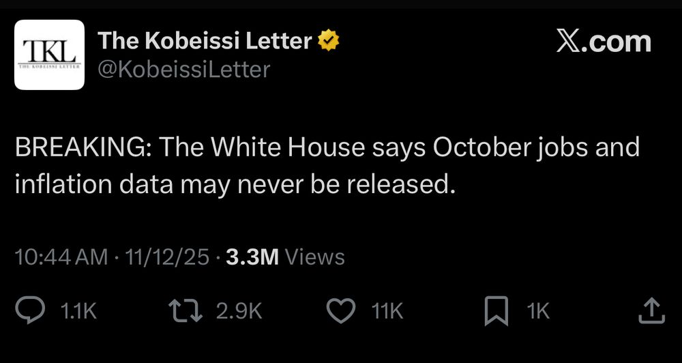Click the 1.1K replies count
The image size is (682, 363).
coord(78,311)
